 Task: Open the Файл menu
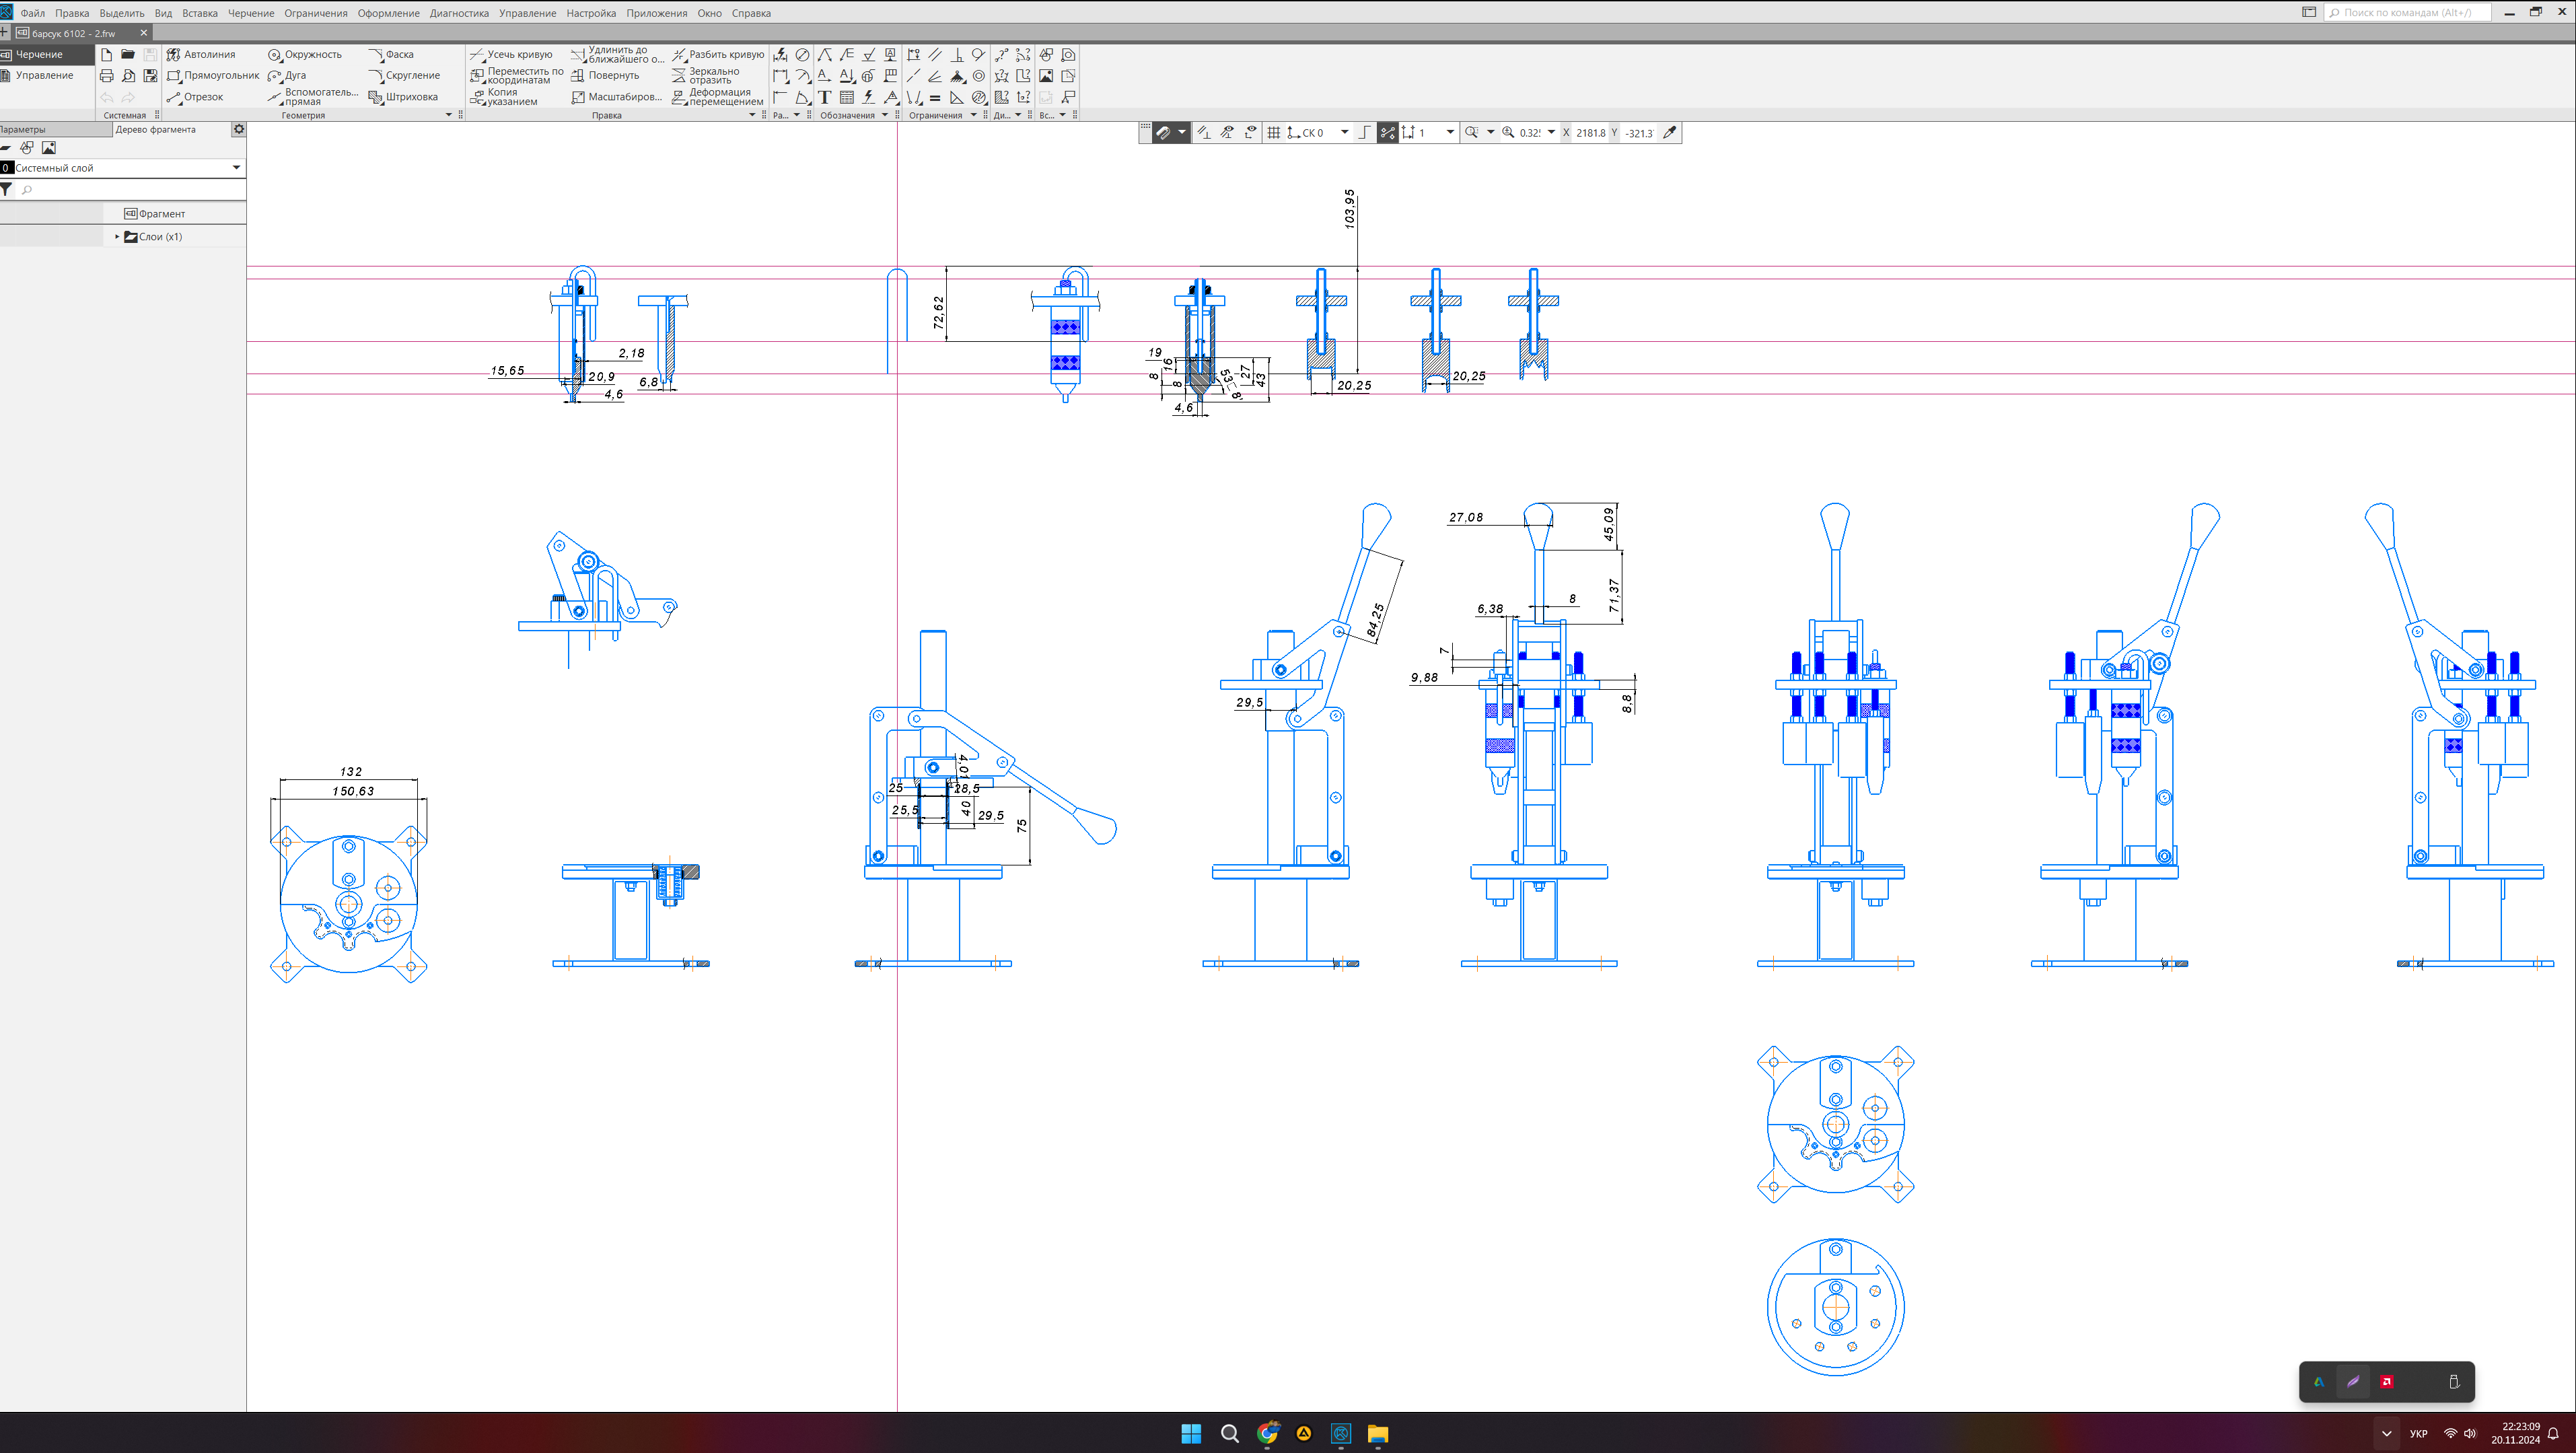(33, 13)
